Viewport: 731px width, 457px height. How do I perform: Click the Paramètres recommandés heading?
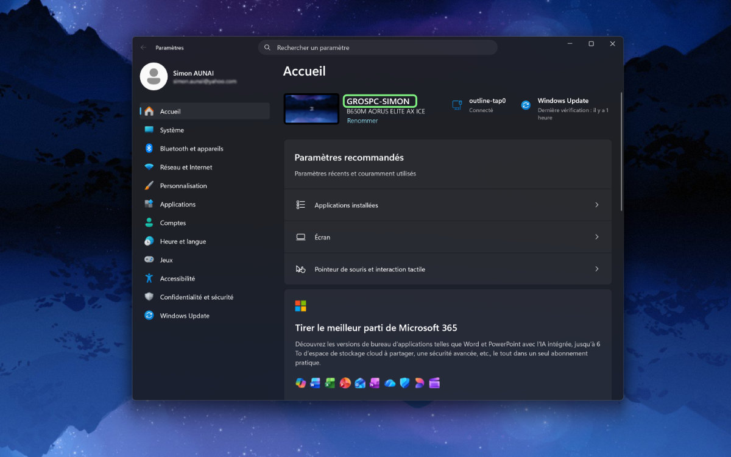(x=349, y=157)
